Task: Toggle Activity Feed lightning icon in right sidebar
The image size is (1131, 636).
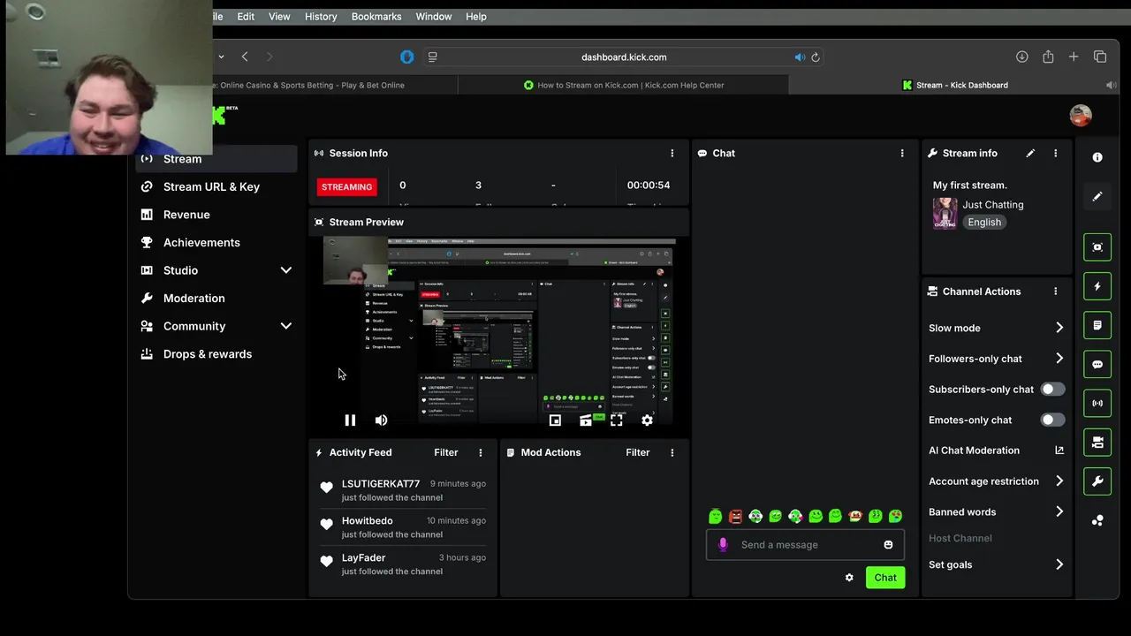Action: coord(1097,286)
